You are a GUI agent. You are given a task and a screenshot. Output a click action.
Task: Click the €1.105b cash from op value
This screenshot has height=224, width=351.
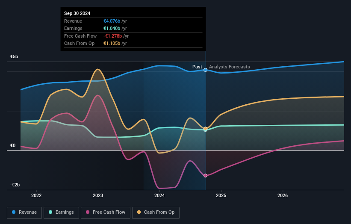pos(112,44)
